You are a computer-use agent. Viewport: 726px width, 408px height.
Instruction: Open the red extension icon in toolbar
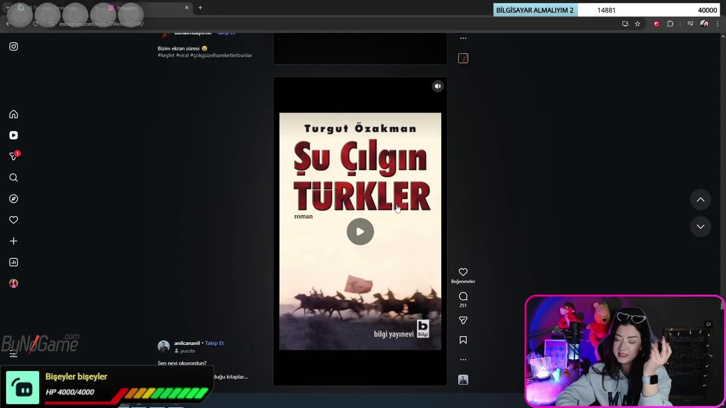656,24
